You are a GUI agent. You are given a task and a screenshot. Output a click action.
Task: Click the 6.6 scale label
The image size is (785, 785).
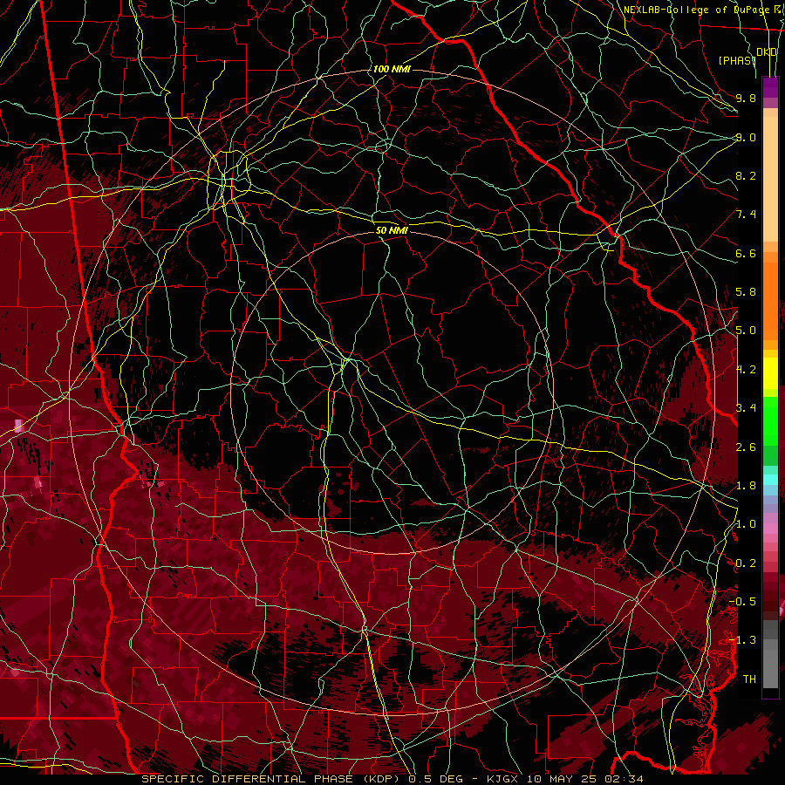click(746, 253)
